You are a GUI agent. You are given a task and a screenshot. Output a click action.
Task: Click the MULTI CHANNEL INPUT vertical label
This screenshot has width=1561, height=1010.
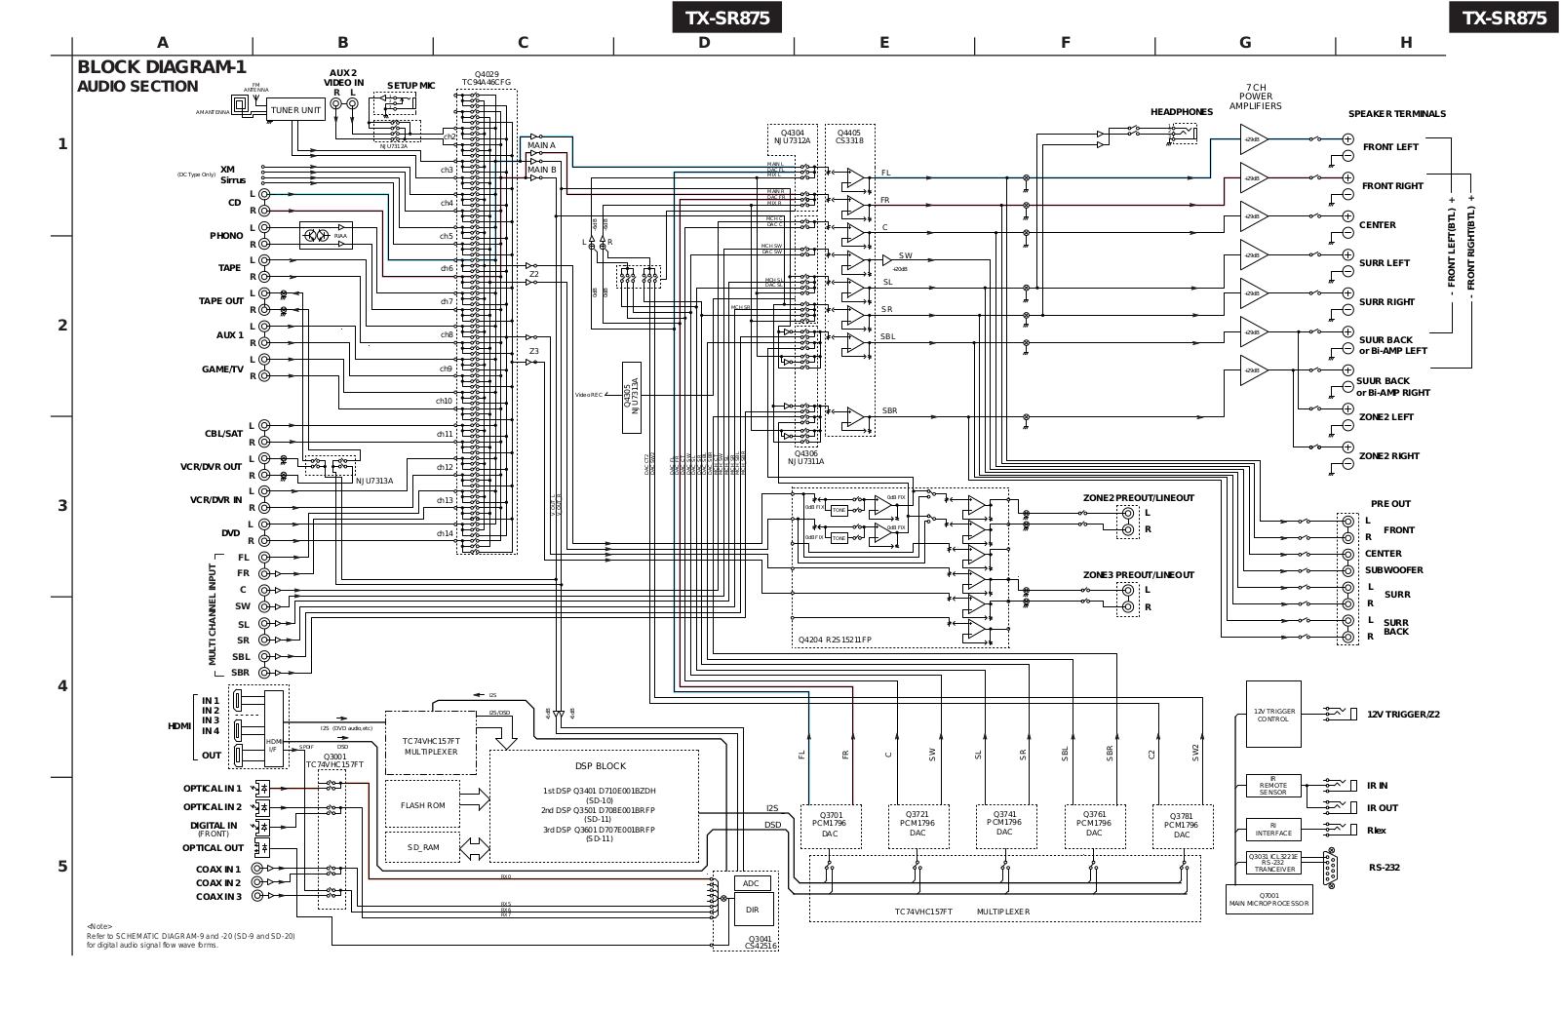(x=213, y=614)
